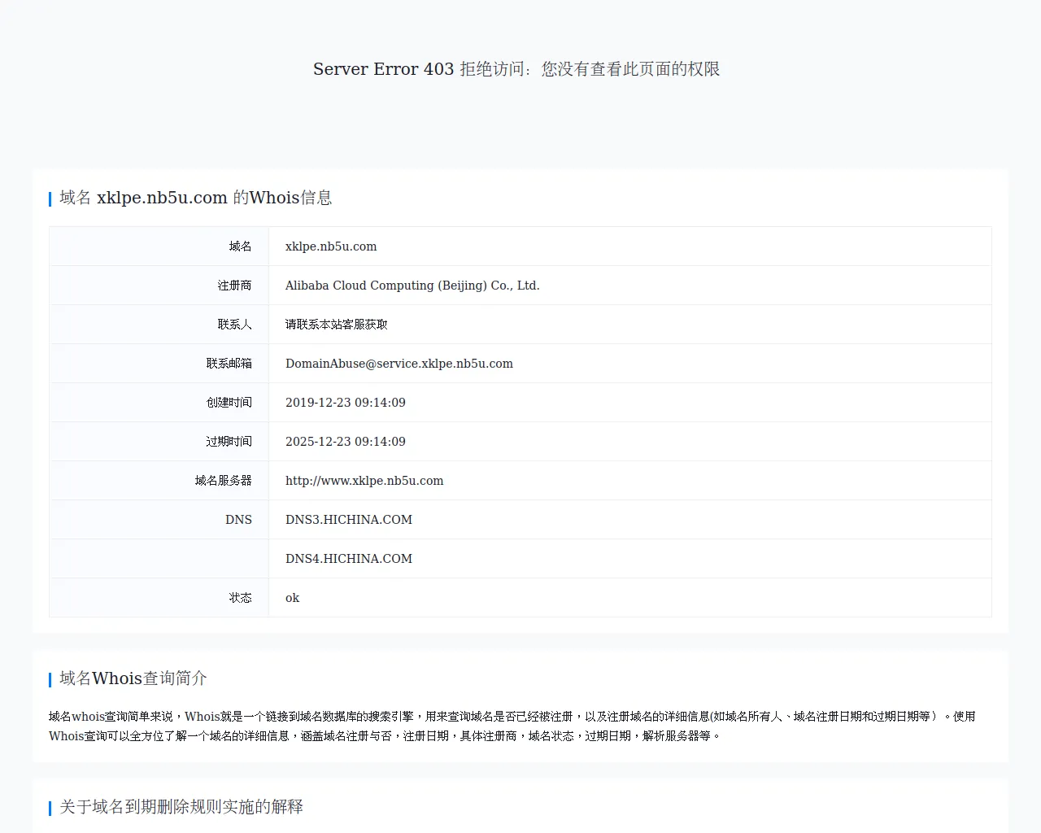Follow the link http://www.xklpe.nb5u.com
The width and height of the screenshot is (1041, 833).
click(x=364, y=480)
